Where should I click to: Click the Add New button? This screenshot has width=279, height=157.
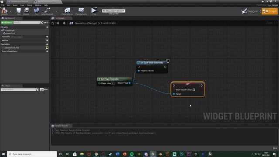[7, 23]
